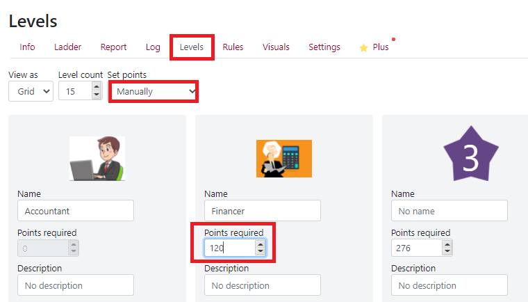
Task: Open the View as Grid dropdown
Action: tap(31, 91)
